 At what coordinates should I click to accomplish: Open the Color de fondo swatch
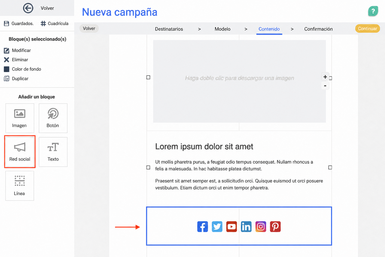tap(7, 69)
